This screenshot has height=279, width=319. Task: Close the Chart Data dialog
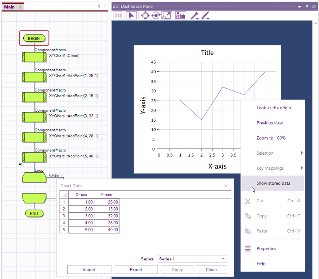(226, 186)
